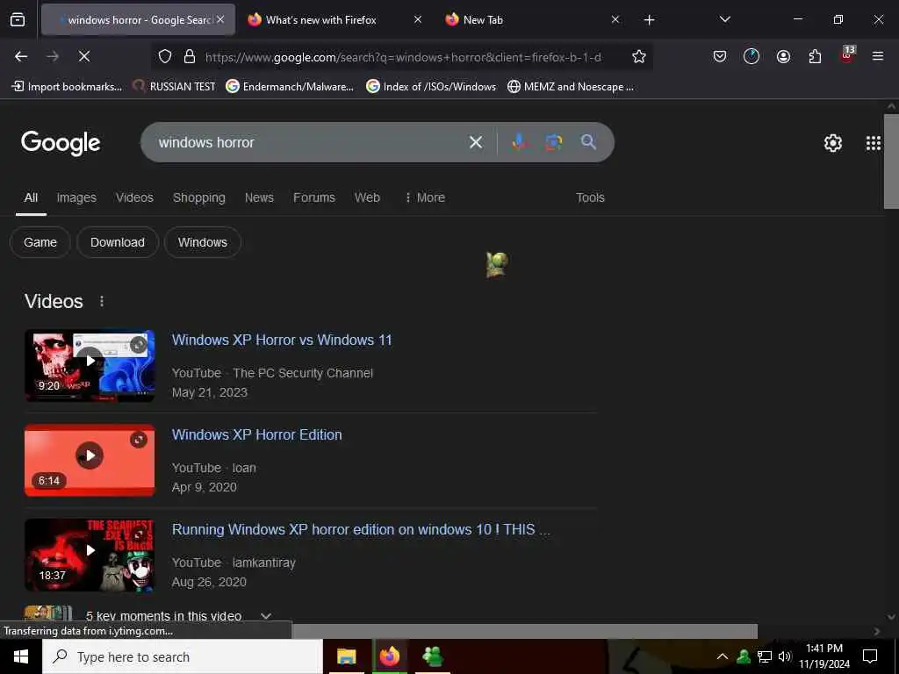Open the Google apps grid

point(873,143)
